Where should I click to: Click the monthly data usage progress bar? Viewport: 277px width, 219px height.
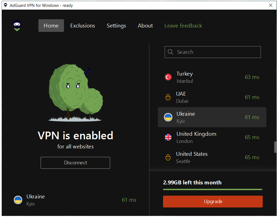[x=213, y=190]
